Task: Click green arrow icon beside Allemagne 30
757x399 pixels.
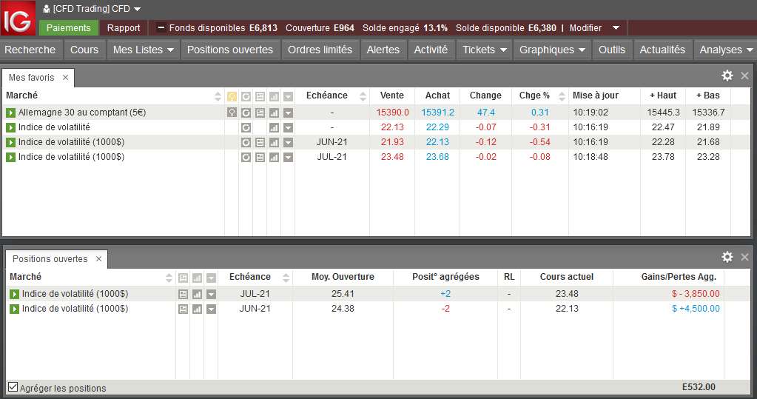Action: click(x=10, y=113)
